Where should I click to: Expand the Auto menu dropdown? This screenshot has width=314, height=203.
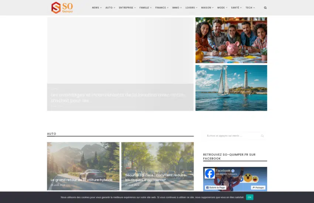pos(110,8)
